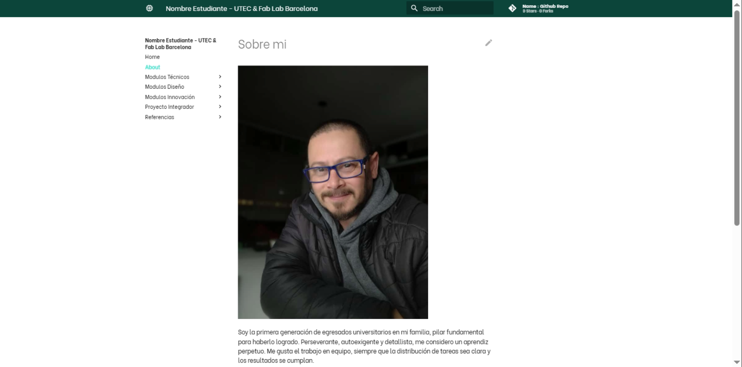Expand Referencias chevron
Image resolution: width=742 pixels, height=367 pixels.
point(220,117)
